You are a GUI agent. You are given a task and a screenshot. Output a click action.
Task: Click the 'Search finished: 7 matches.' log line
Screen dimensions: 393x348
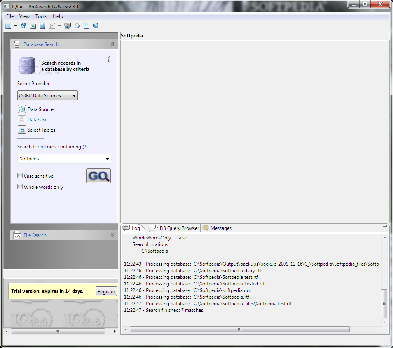coord(164,310)
